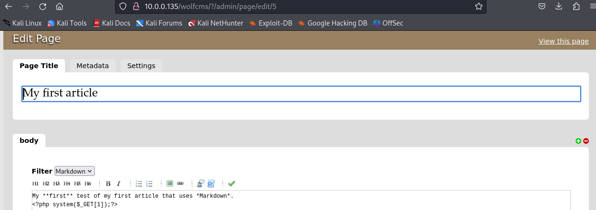The width and height of the screenshot is (596, 210).
Task: Insert a hyperlink with chain icon
Action: (x=180, y=184)
